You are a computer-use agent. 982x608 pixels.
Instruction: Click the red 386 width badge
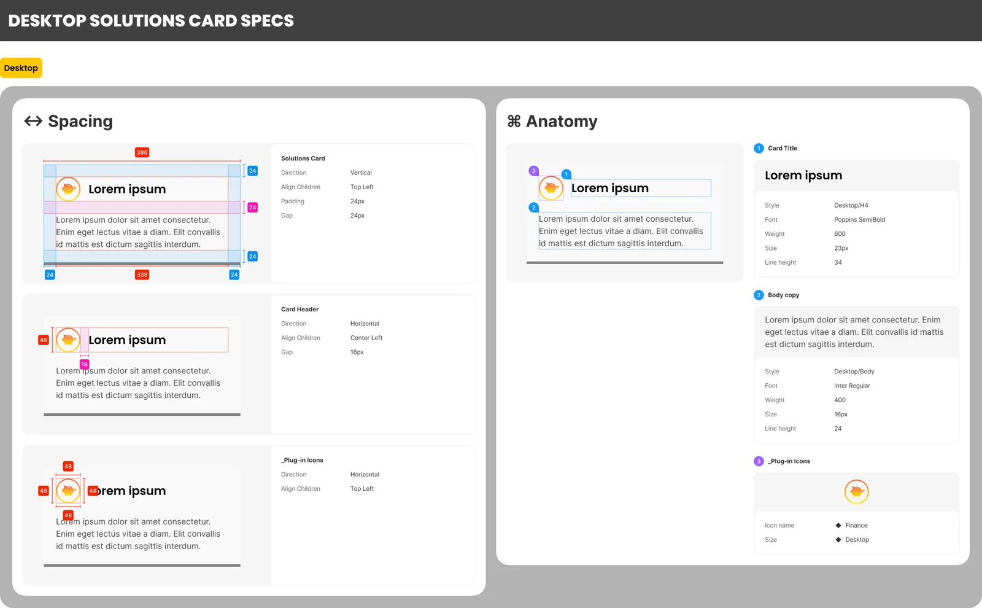[142, 152]
